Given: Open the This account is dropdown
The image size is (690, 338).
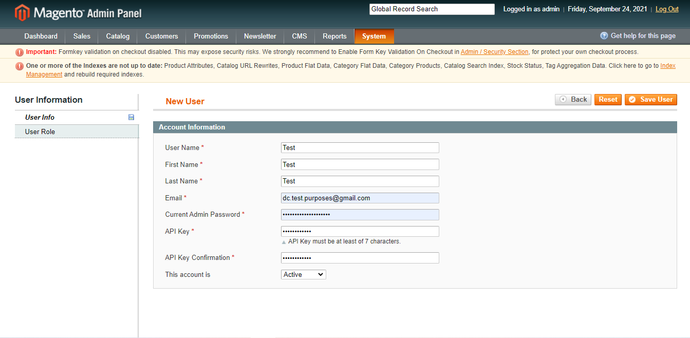Looking at the screenshot, I should click(x=303, y=275).
